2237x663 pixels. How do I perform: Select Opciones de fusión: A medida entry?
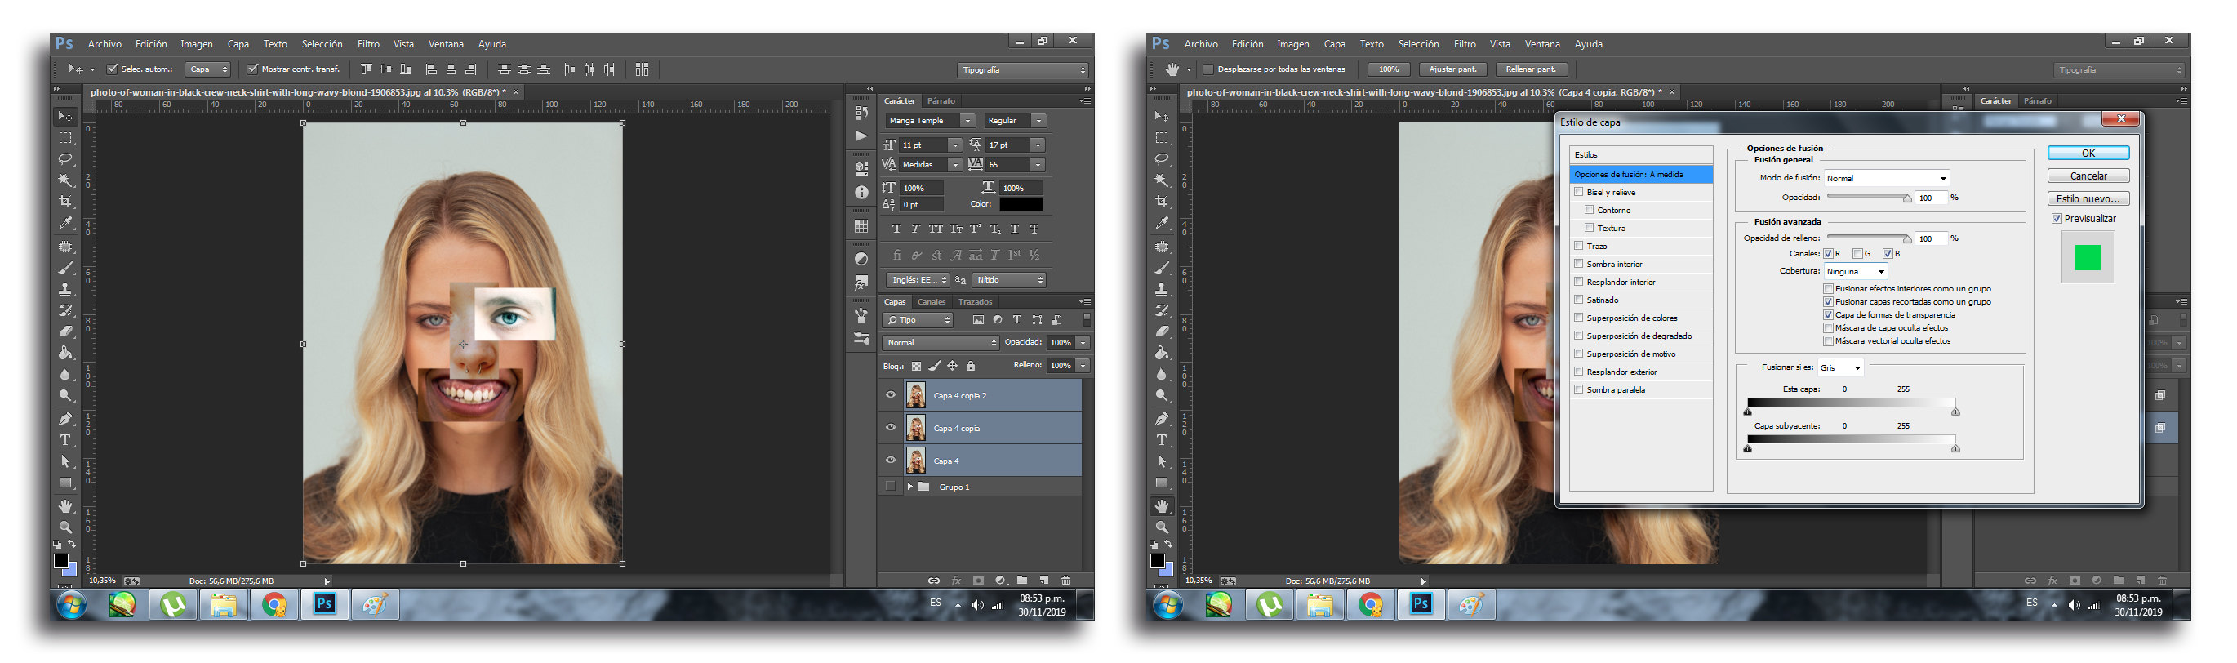(1640, 175)
